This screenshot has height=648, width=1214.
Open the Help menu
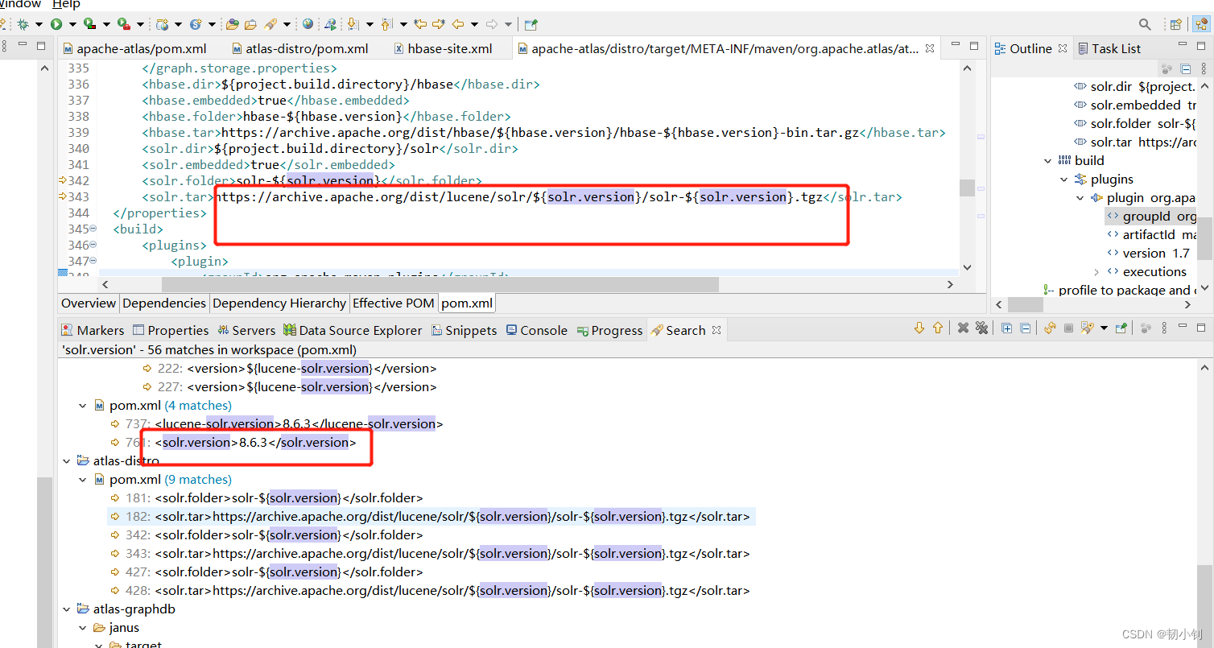[66, 4]
